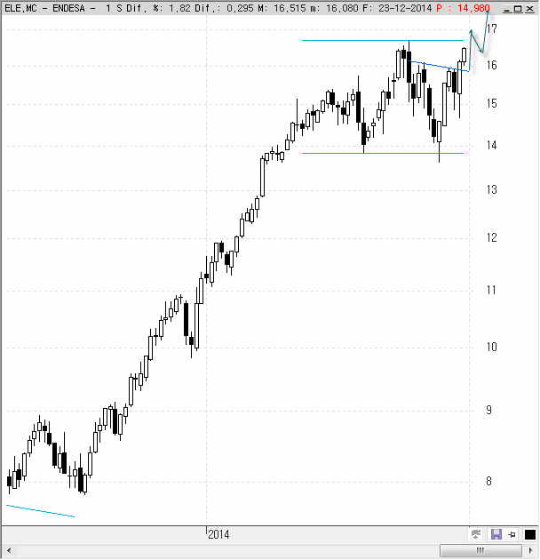
Task: Click the red price P : 14,980
Action: pyautogui.click(x=463, y=8)
